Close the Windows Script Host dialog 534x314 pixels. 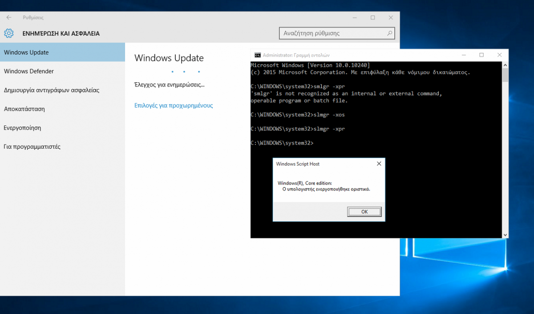(379, 164)
